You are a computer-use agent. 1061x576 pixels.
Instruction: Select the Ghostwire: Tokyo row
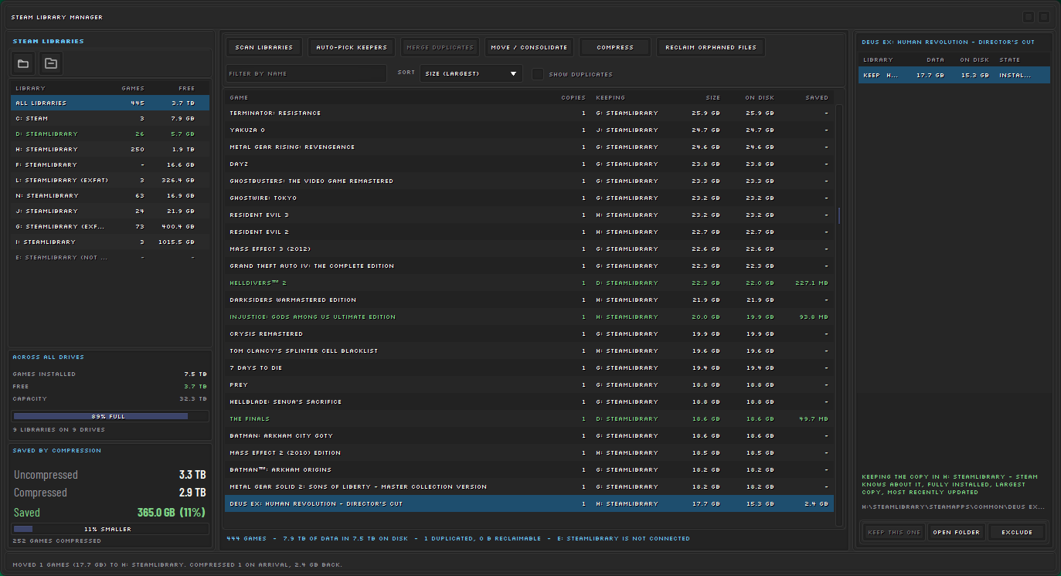pos(529,198)
